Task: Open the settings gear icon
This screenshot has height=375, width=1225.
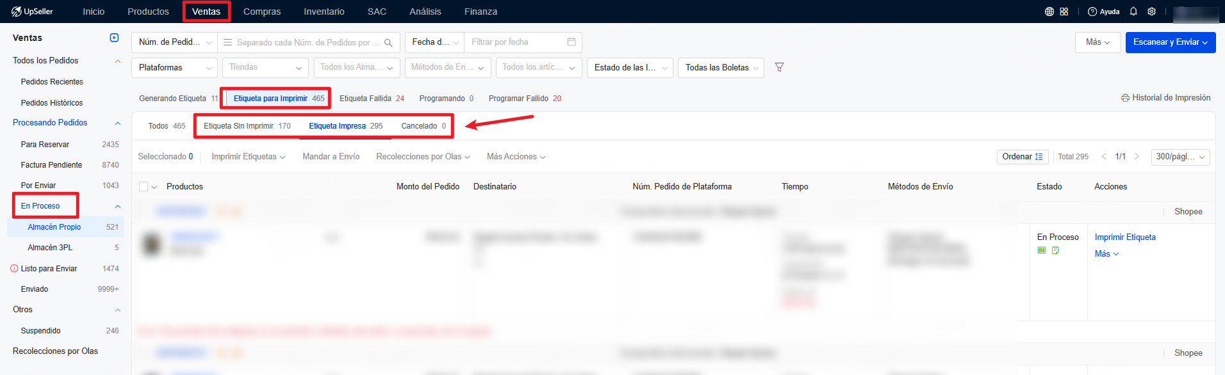Action: pyautogui.click(x=1152, y=12)
